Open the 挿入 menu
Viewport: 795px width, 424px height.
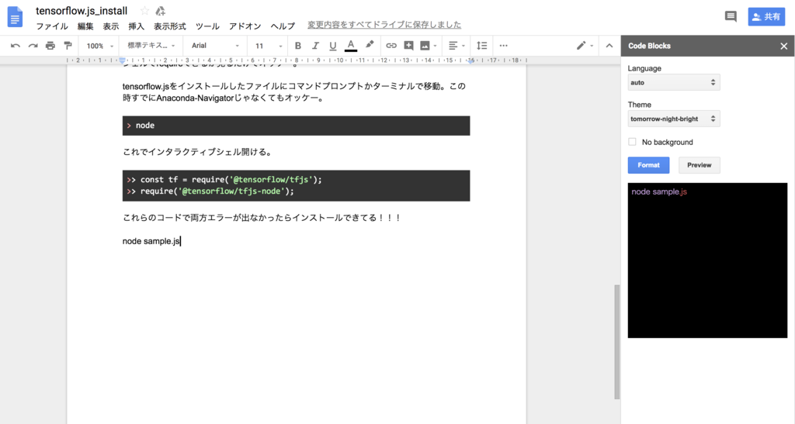[x=137, y=26]
